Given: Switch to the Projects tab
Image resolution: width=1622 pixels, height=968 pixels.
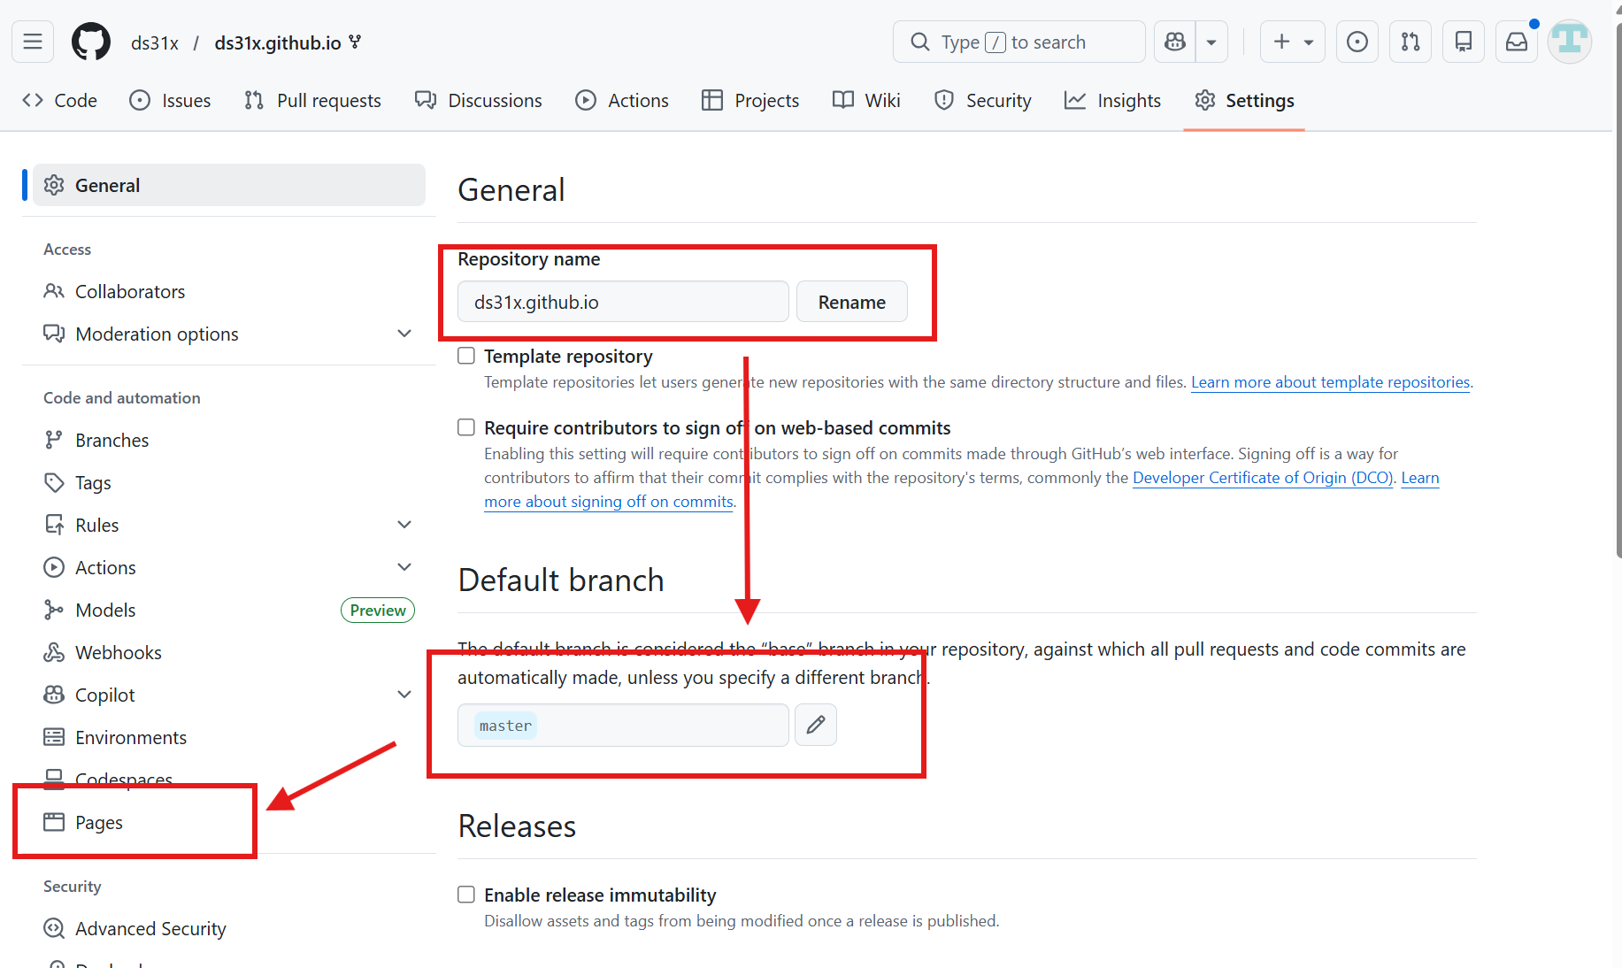Looking at the screenshot, I should [x=750, y=100].
